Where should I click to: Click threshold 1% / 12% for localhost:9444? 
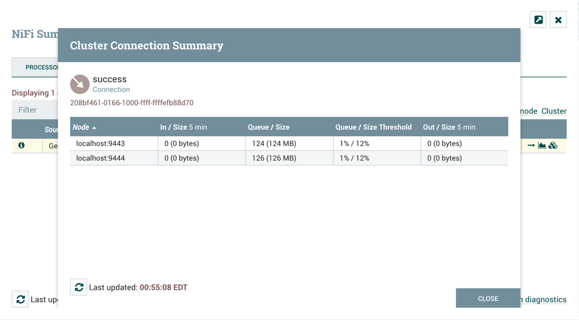coord(354,158)
